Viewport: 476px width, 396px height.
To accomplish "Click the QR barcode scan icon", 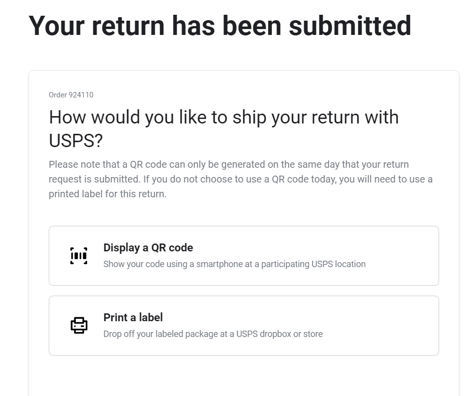I will [x=79, y=256].
